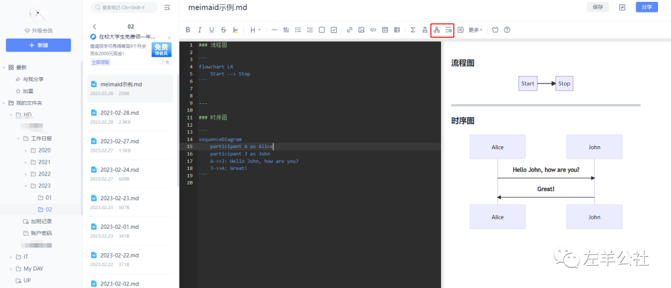Expand the My DAY folder
This screenshot has height=288, width=671.
[12, 269]
